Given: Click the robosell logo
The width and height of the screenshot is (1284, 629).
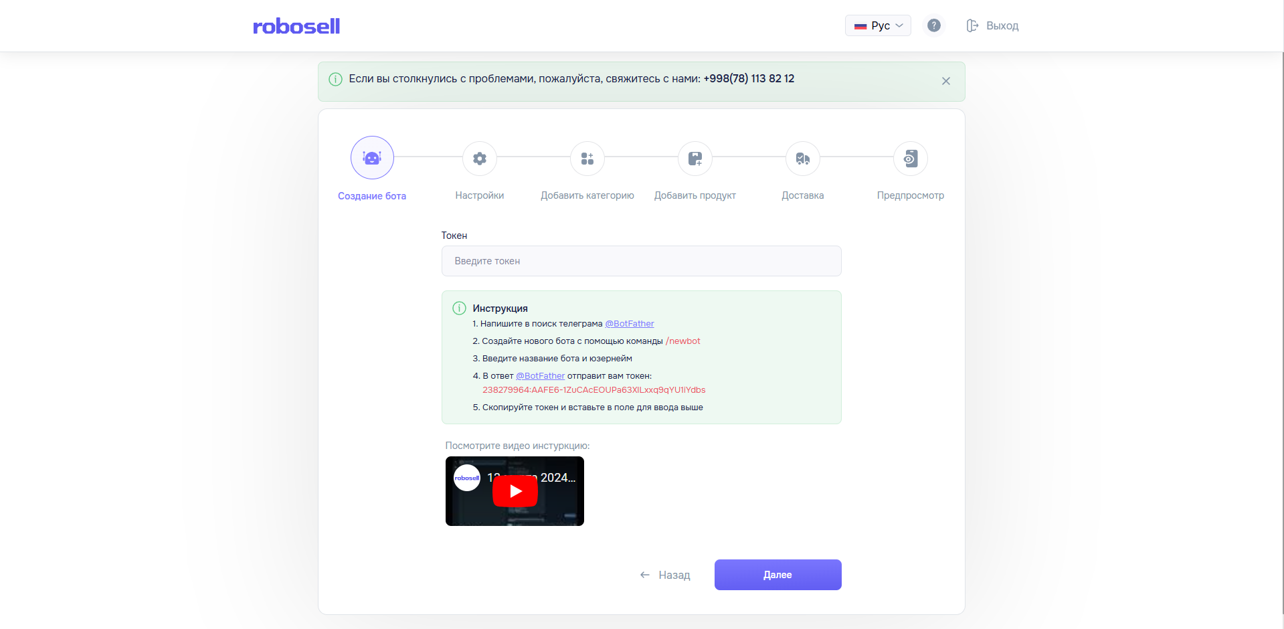Looking at the screenshot, I should click(296, 26).
